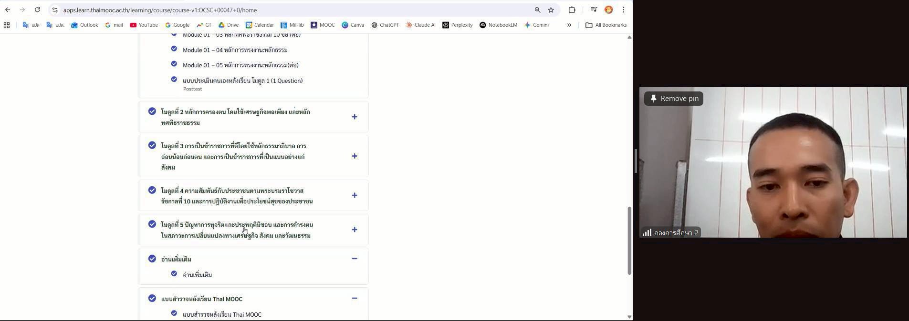Viewport: 909px width, 321px height.
Task: Open the Chrome apps grid icon
Action: pyautogui.click(x=7, y=25)
